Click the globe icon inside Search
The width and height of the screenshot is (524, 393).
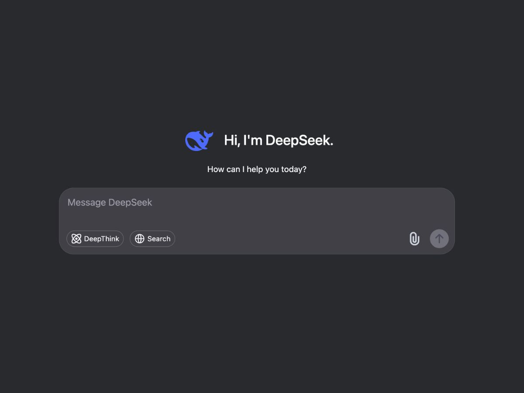pos(140,239)
